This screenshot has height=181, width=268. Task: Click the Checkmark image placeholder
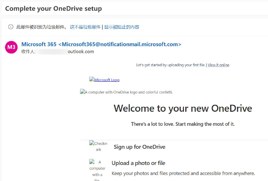point(98,146)
